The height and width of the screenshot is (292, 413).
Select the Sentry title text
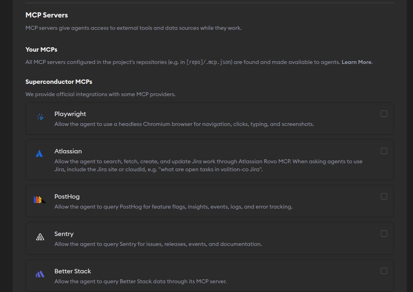pos(64,234)
